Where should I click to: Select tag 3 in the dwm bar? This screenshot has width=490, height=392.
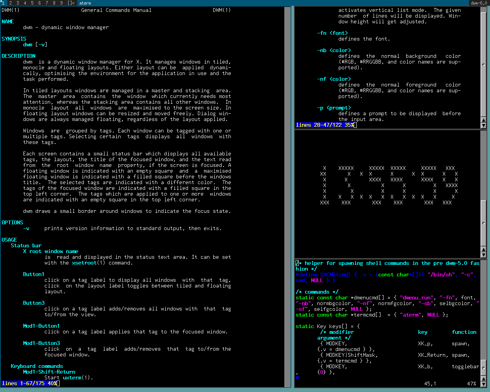18,3
